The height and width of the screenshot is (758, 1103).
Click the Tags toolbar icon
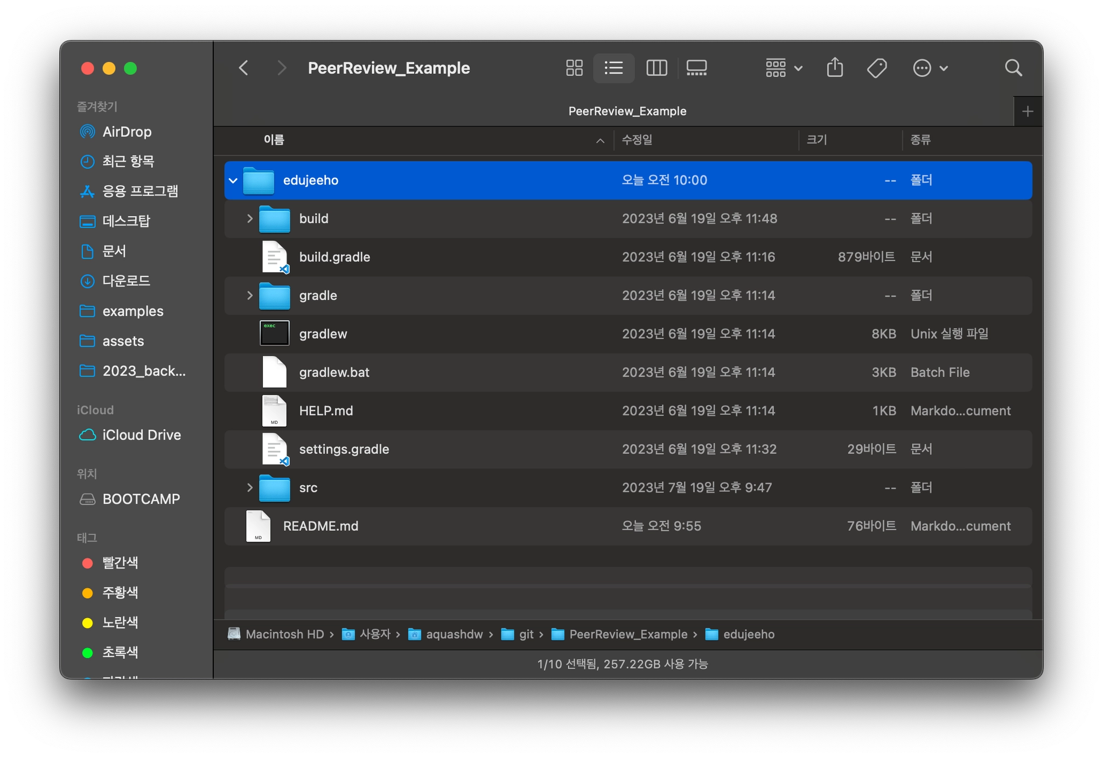877,68
